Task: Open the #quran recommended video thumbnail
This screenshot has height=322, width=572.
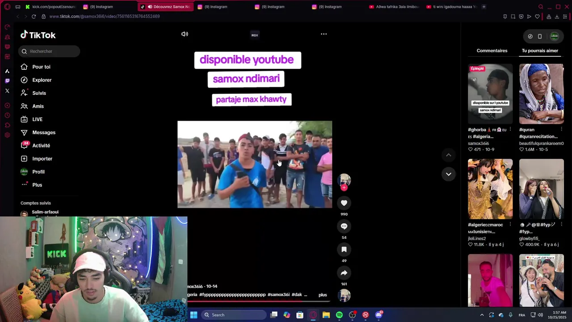Action: (x=542, y=94)
